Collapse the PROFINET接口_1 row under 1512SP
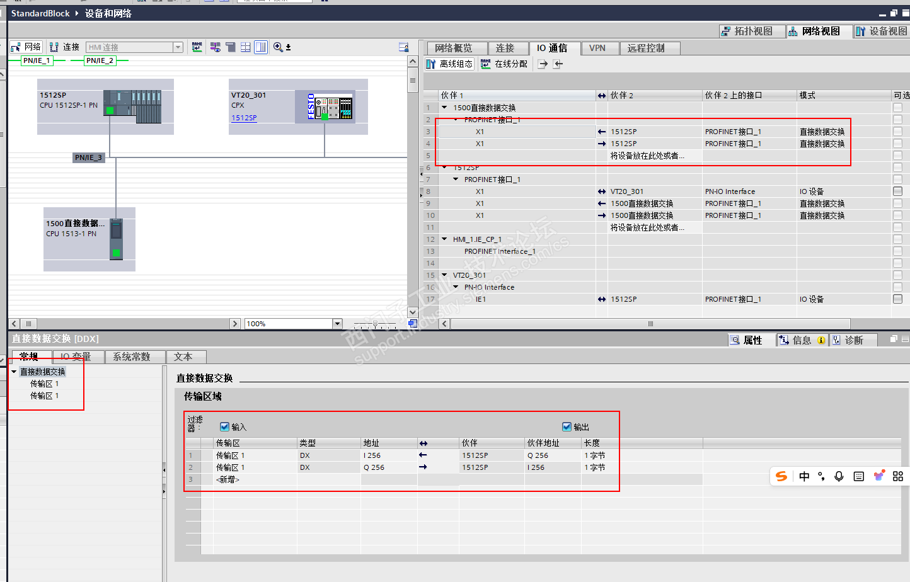The image size is (910, 582). [456, 180]
